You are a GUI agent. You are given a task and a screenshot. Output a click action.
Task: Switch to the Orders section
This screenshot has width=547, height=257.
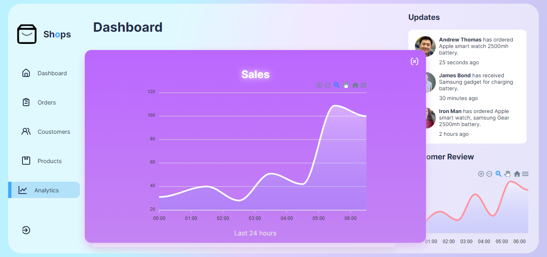point(46,102)
